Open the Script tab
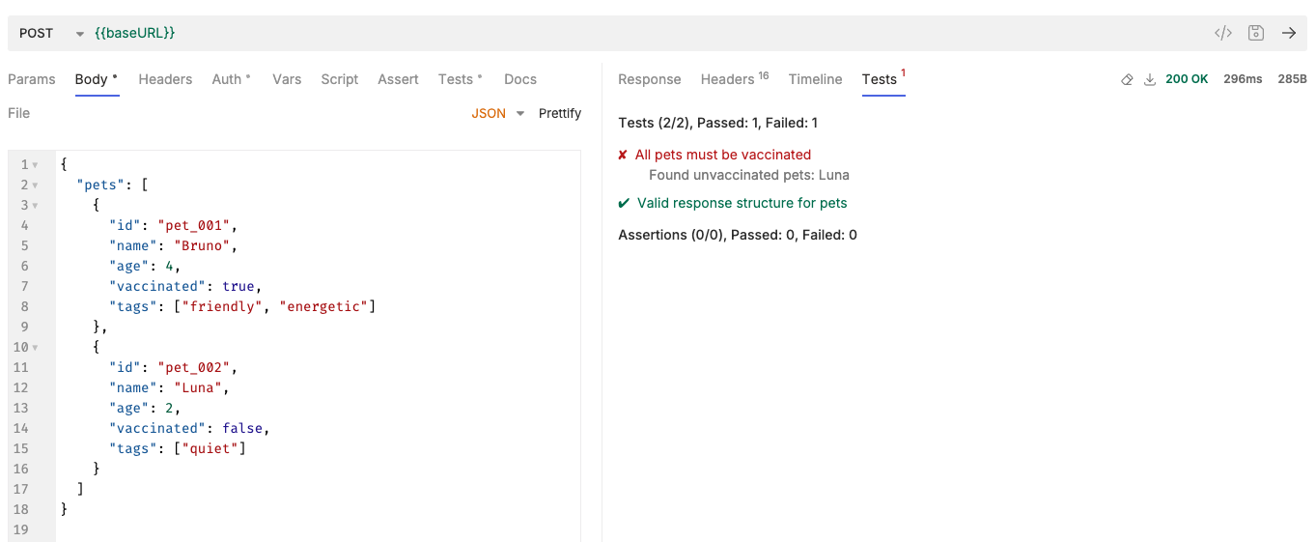1316x542 pixels. pyautogui.click(x=339, y=79)
